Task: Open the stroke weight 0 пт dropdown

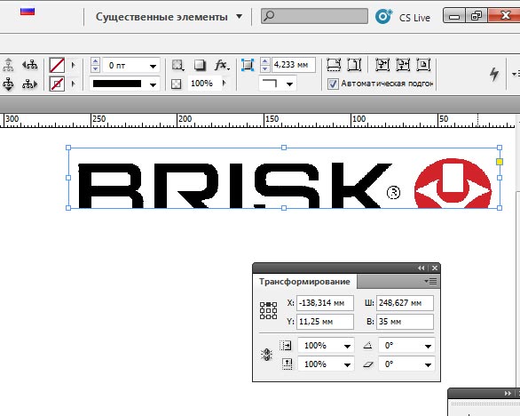Action: point(153,66)
